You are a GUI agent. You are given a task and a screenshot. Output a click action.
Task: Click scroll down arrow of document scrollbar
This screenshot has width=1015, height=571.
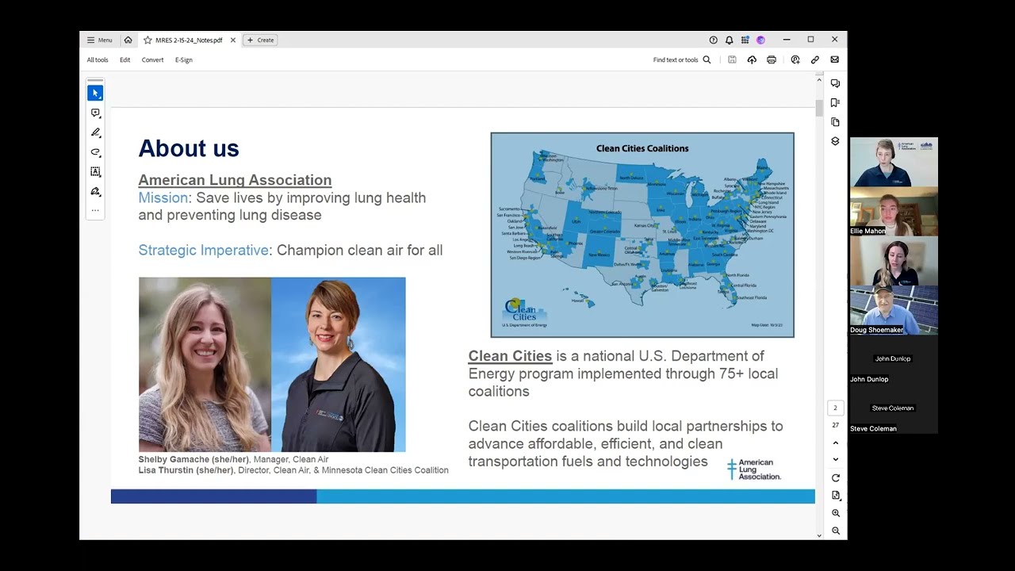[x=819, y=535]
